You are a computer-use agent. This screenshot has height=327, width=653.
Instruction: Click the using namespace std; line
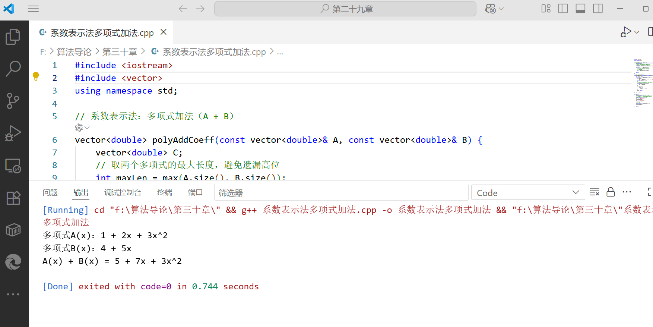click(126, 91)
